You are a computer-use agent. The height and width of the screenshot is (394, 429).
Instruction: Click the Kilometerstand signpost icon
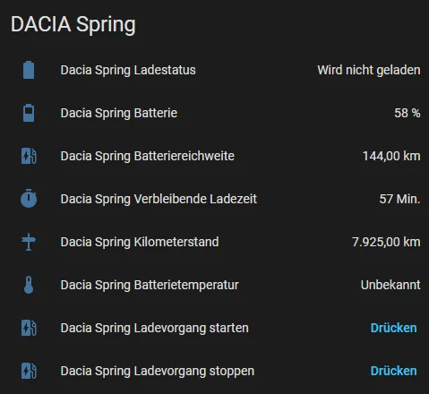tap(29, 242)
